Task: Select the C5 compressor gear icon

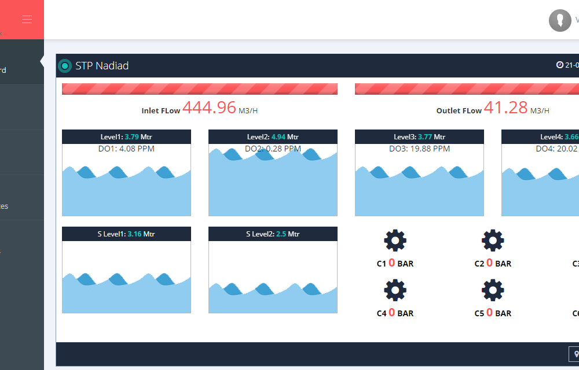Action: pyautogui.click(x=493, y=290)
